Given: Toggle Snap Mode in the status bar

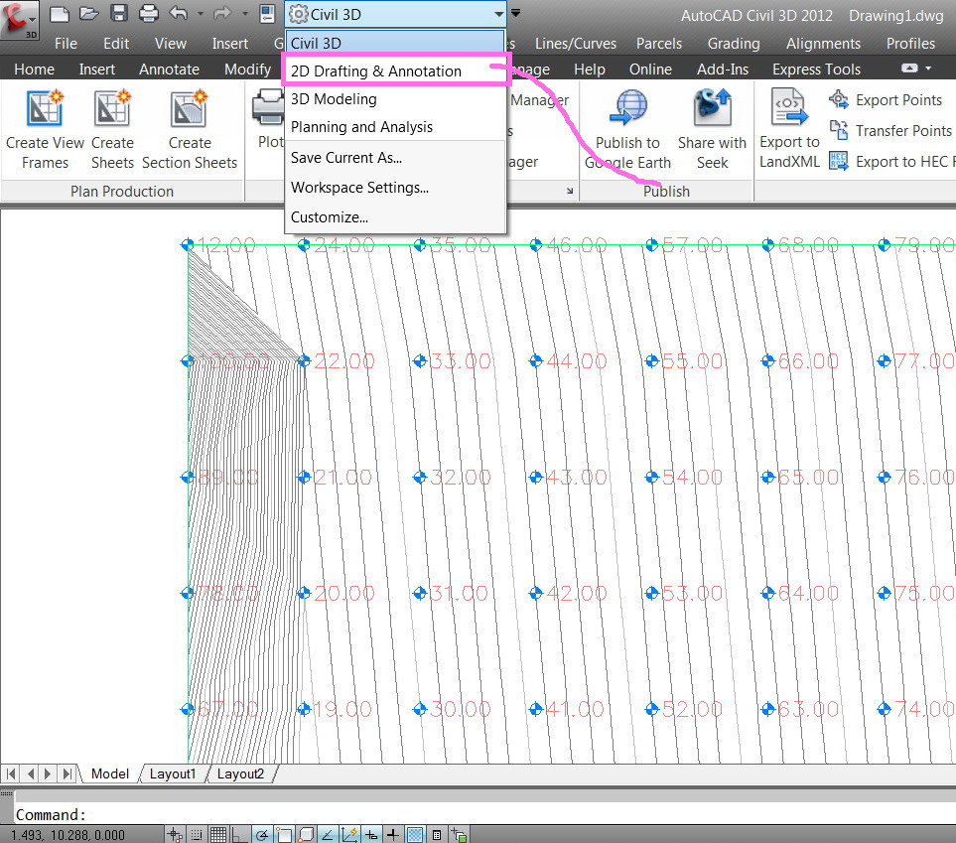Looking at the screenshot, I should click(x=197, y=834).
